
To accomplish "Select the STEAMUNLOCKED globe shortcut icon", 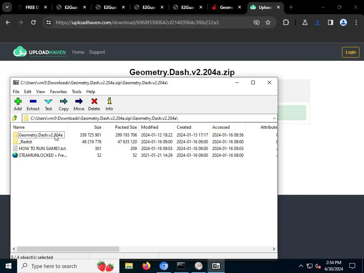I will pyautogui.click(x=15, y=155).
